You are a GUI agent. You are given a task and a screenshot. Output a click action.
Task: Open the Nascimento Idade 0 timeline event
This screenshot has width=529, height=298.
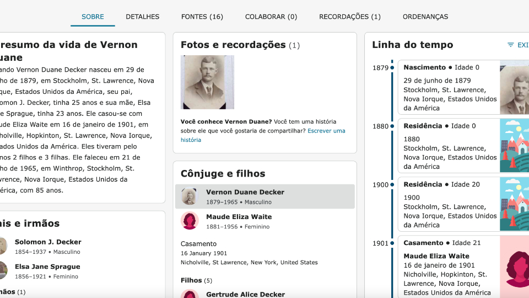coord(463,88)
